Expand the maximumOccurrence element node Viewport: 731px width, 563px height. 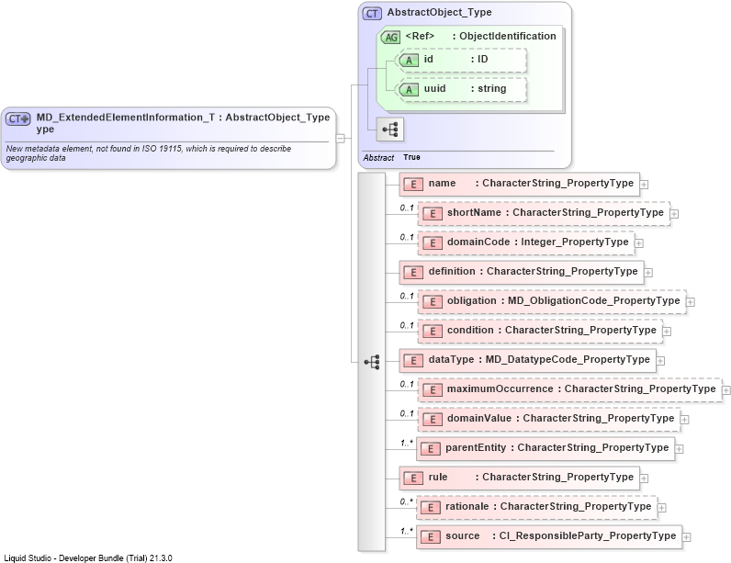coord(725,390)
